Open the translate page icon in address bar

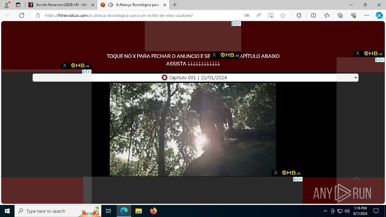tap(247, 15)
